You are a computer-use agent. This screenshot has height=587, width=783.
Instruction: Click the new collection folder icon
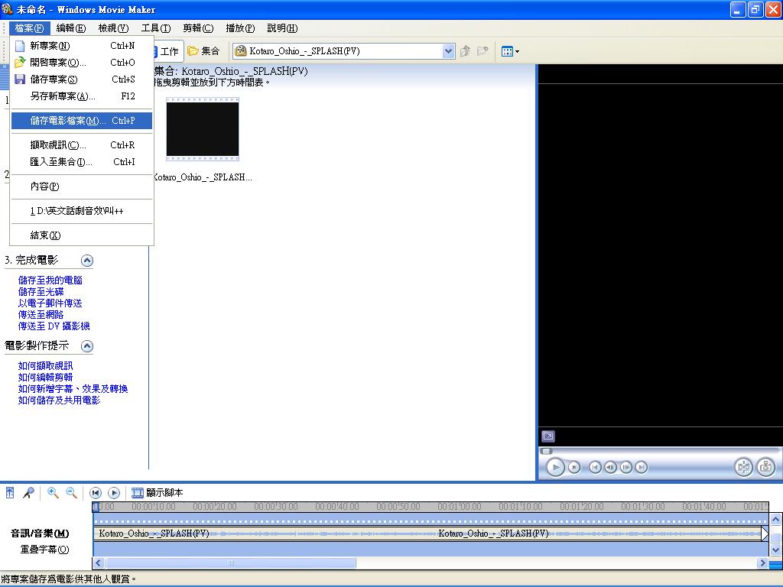click(482, 51)
